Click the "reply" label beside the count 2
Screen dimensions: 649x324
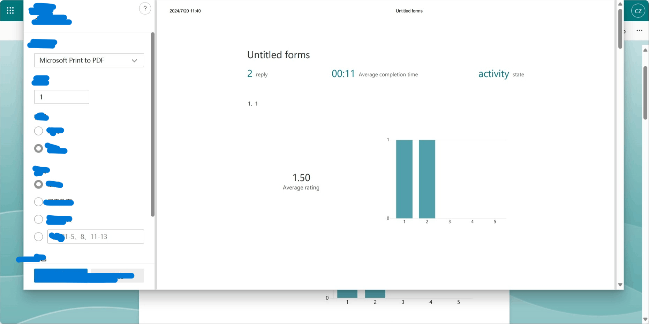point(262,74)
